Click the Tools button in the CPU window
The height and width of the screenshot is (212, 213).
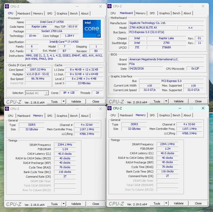click(x=54, y=102)
